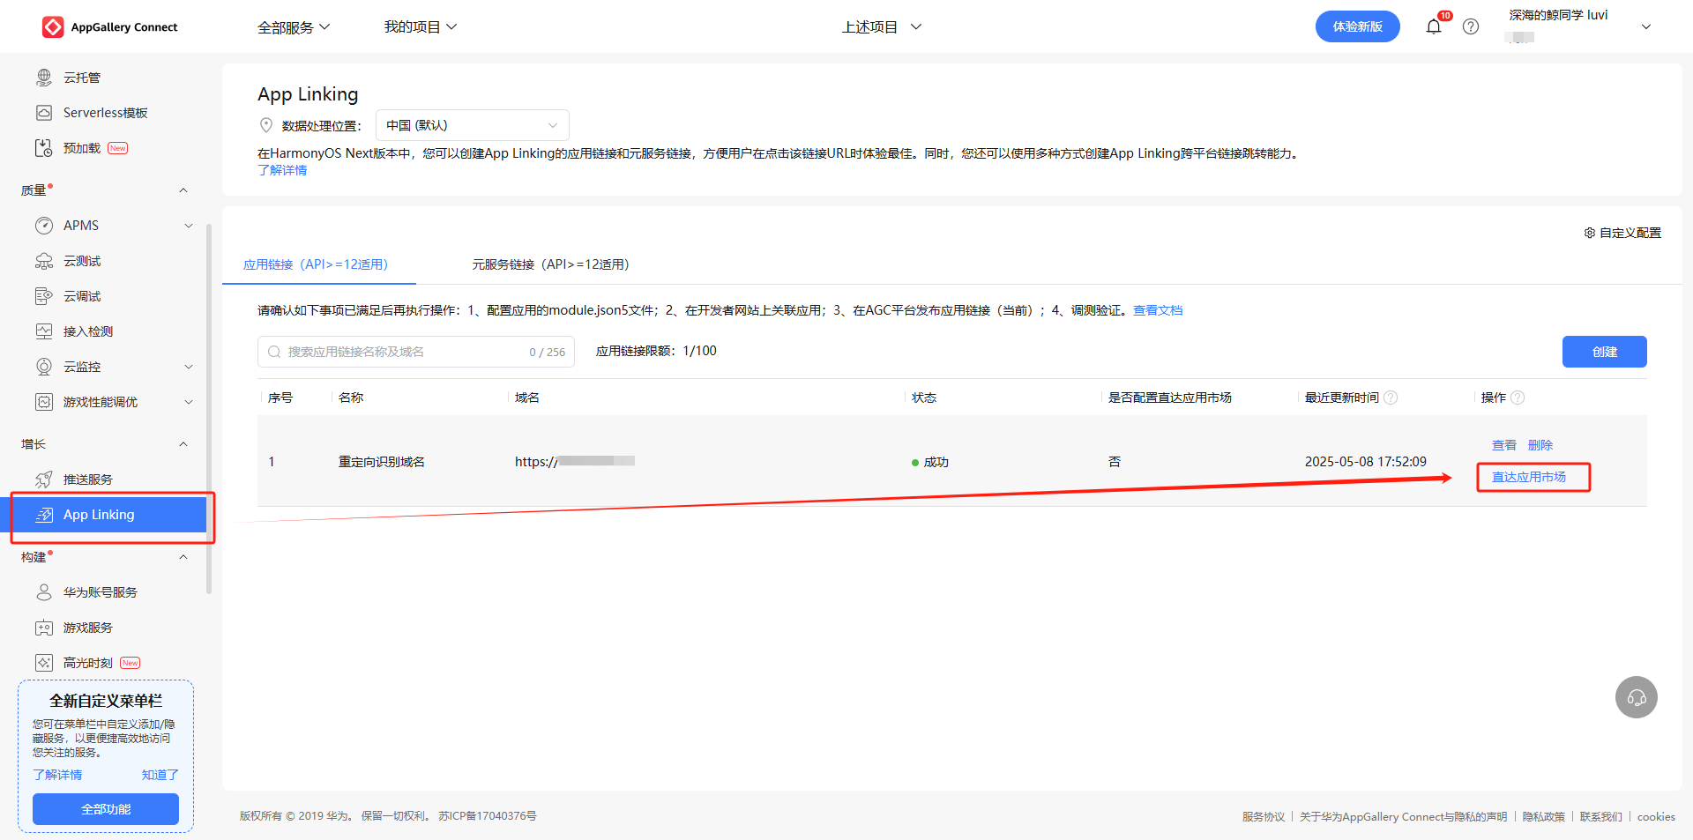Open the 我的项目 dropdown menu
Viewport: 1693px width, 840px height.
pyautogui.click(x=421, y=27)
